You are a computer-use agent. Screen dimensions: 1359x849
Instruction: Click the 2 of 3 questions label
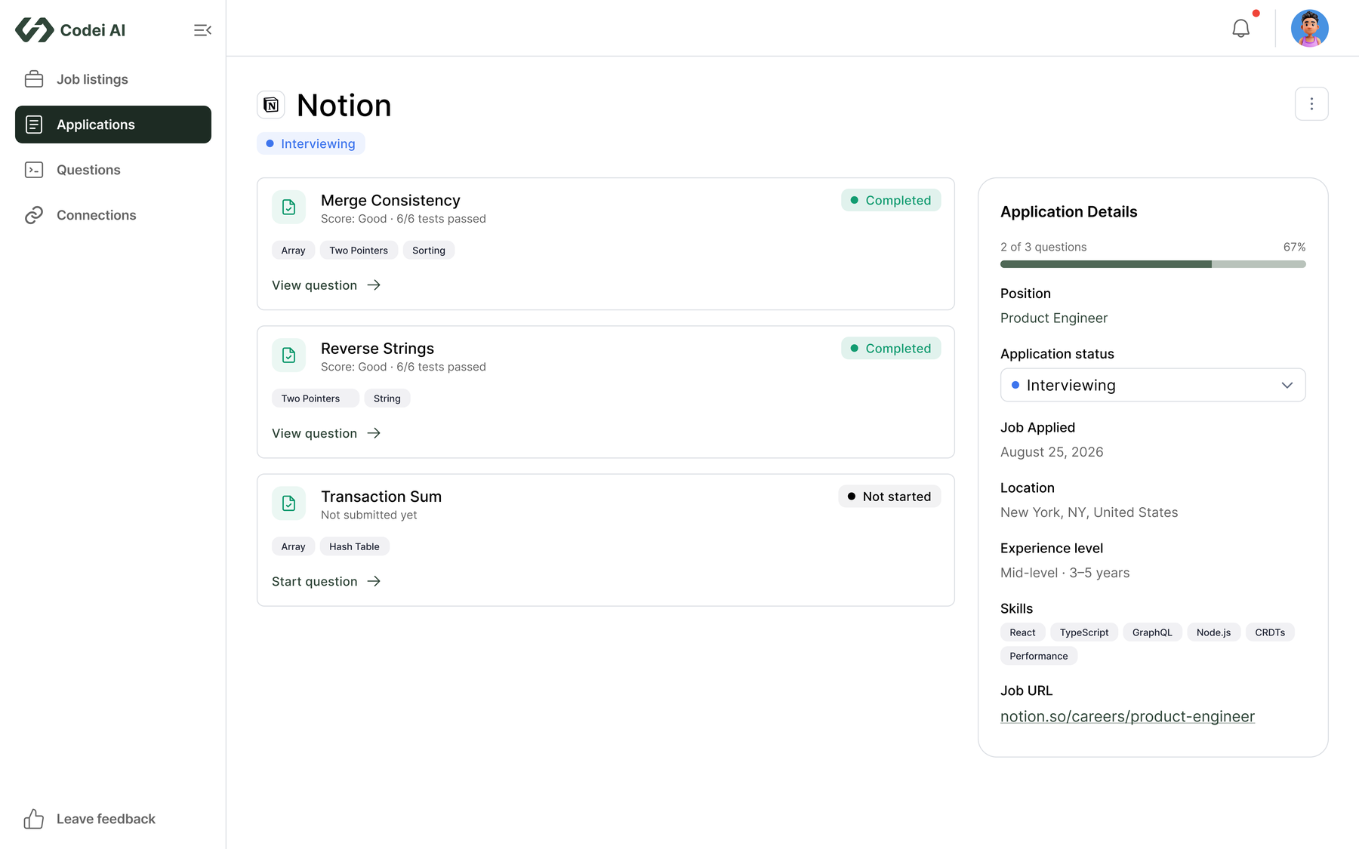click(1043, 247)
